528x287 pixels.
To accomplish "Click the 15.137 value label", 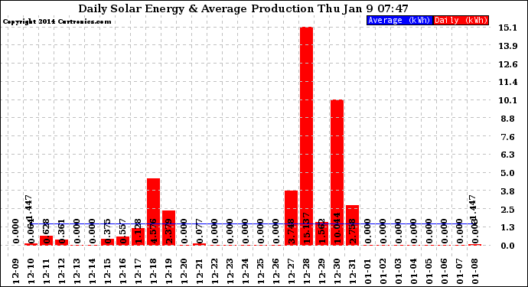I will click(306, 228).
